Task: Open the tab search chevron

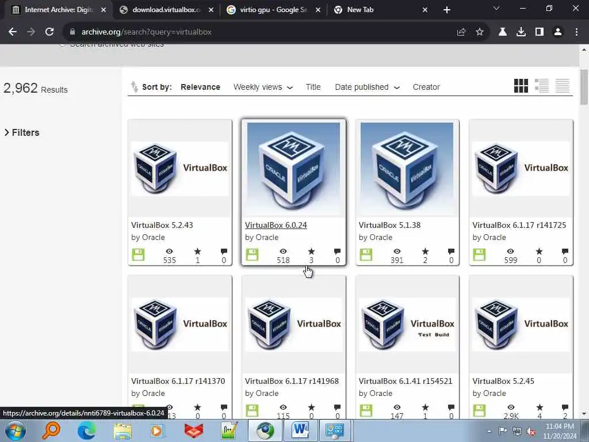Action: (496, 8)
